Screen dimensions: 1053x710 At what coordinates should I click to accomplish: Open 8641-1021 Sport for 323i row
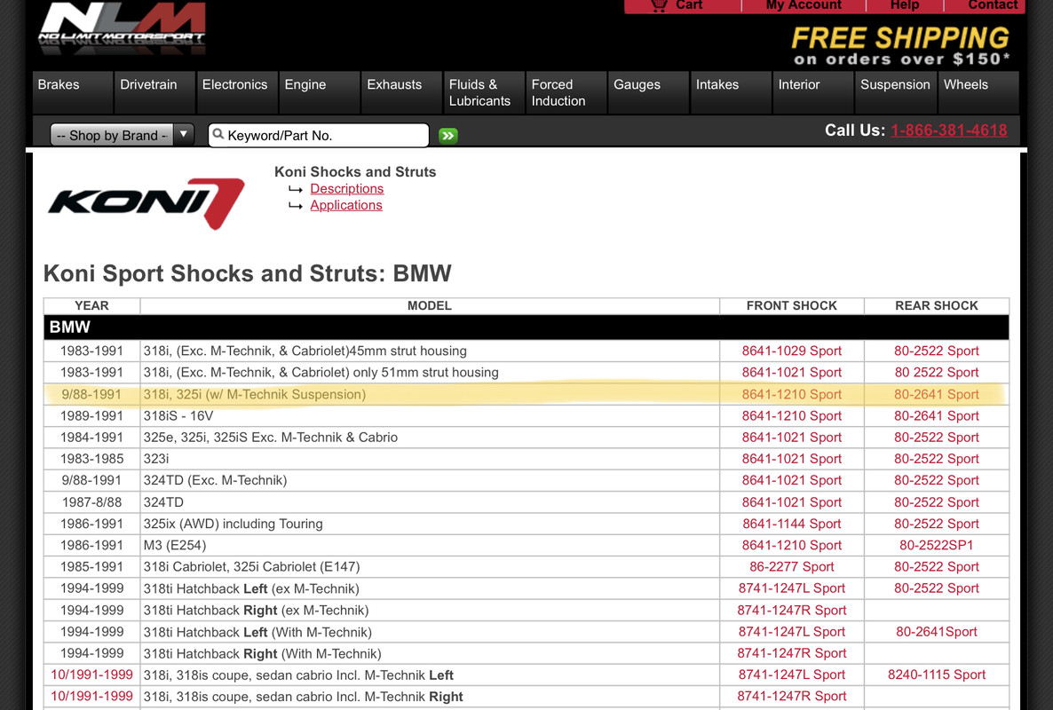click(x=791, y=459)
